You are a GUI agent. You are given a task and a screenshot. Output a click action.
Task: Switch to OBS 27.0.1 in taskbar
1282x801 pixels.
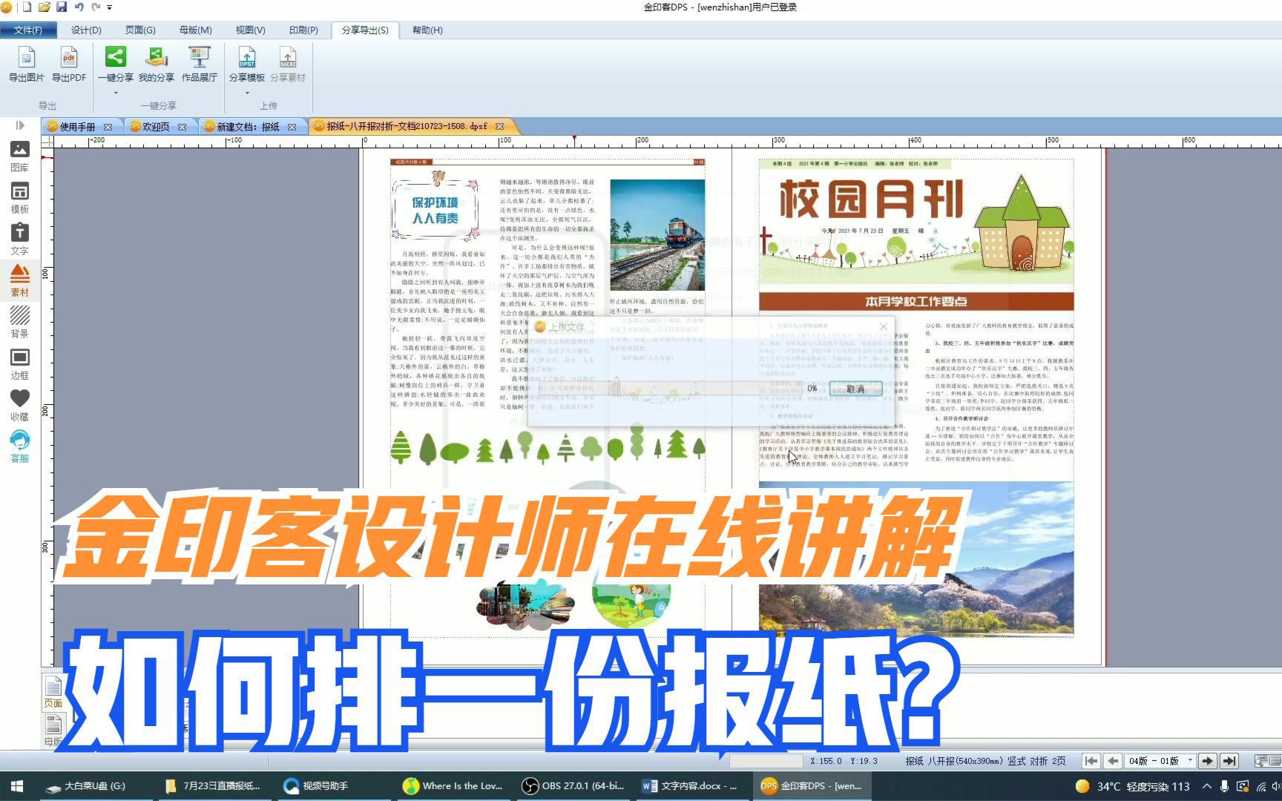click(x=573, y=786)
